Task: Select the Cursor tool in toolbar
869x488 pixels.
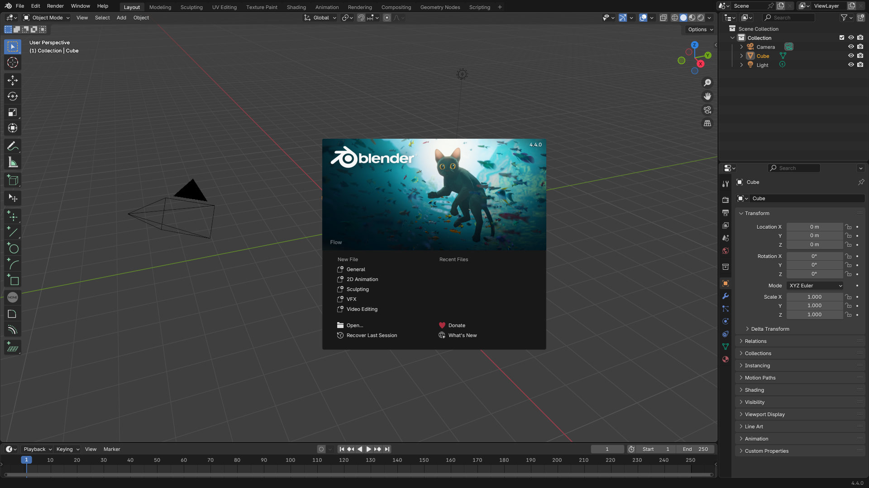Action: (13, 62)
